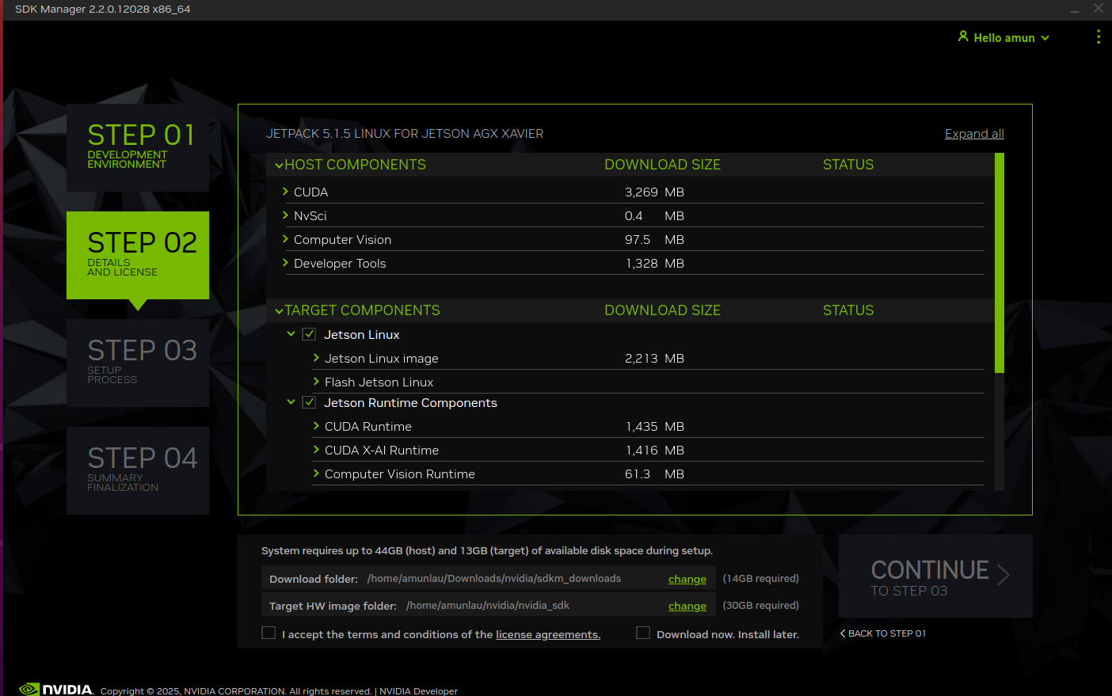The height and width of the screenshot is (696, 1112).
Task: Go back to Step 01
Action: click(883, 633)
